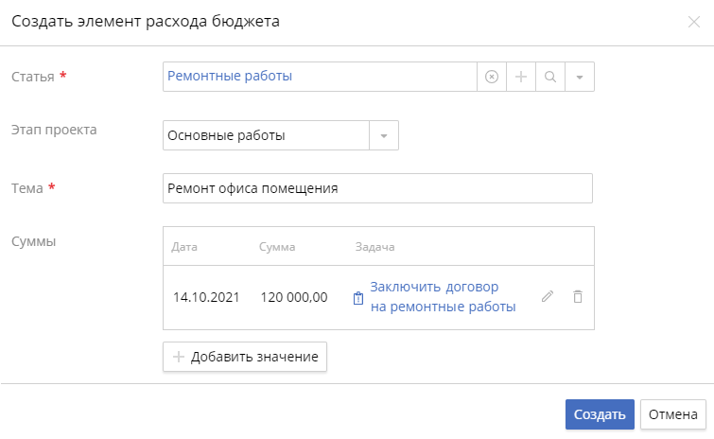The image size is (714, 439).
Task: Click the Сумма column header
Action: point(277,247)
